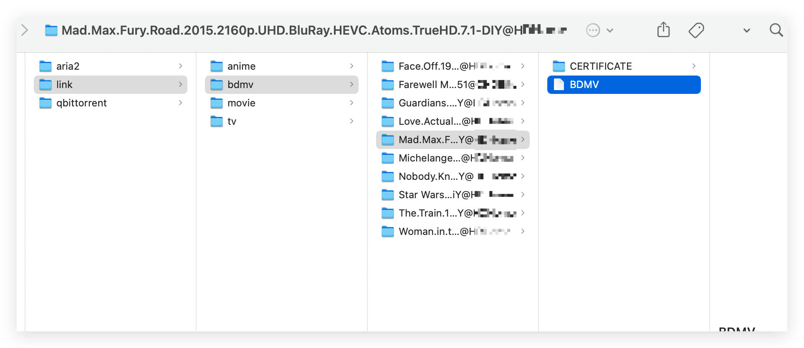804x348 pixels.
Task: Open the CERTIFICATE folder
Action: (600, 66)
